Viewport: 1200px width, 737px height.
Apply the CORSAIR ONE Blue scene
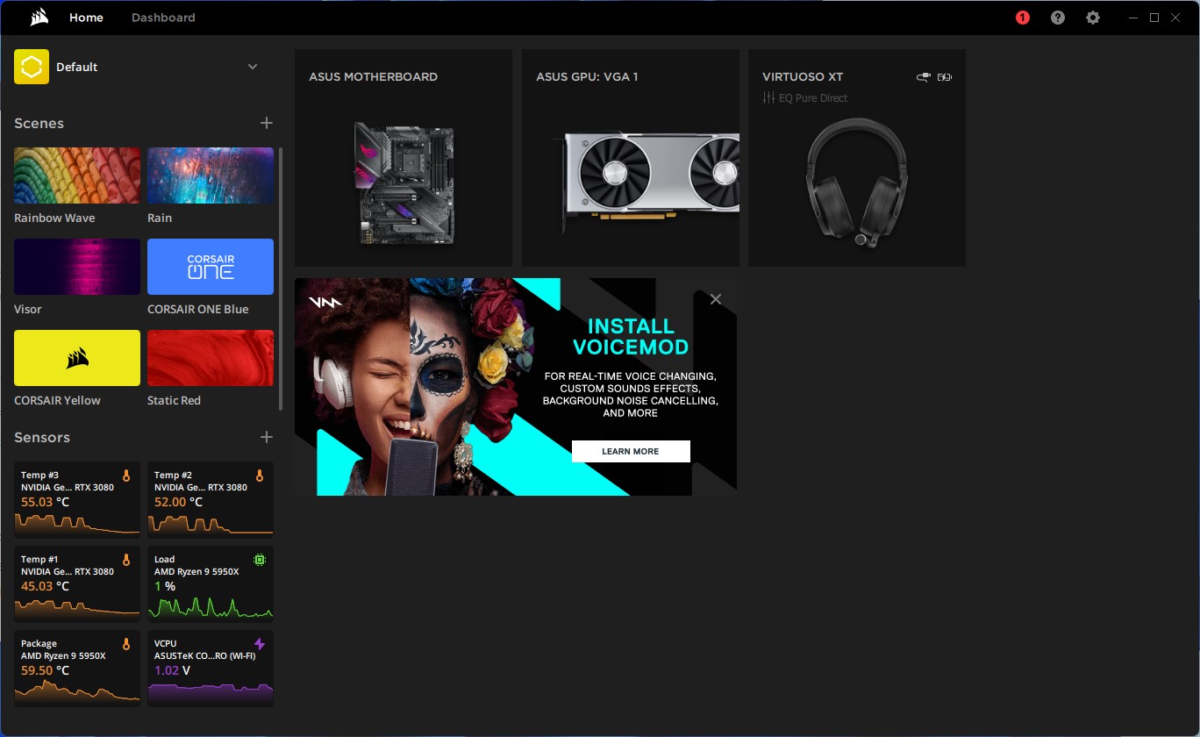point(211,267)
